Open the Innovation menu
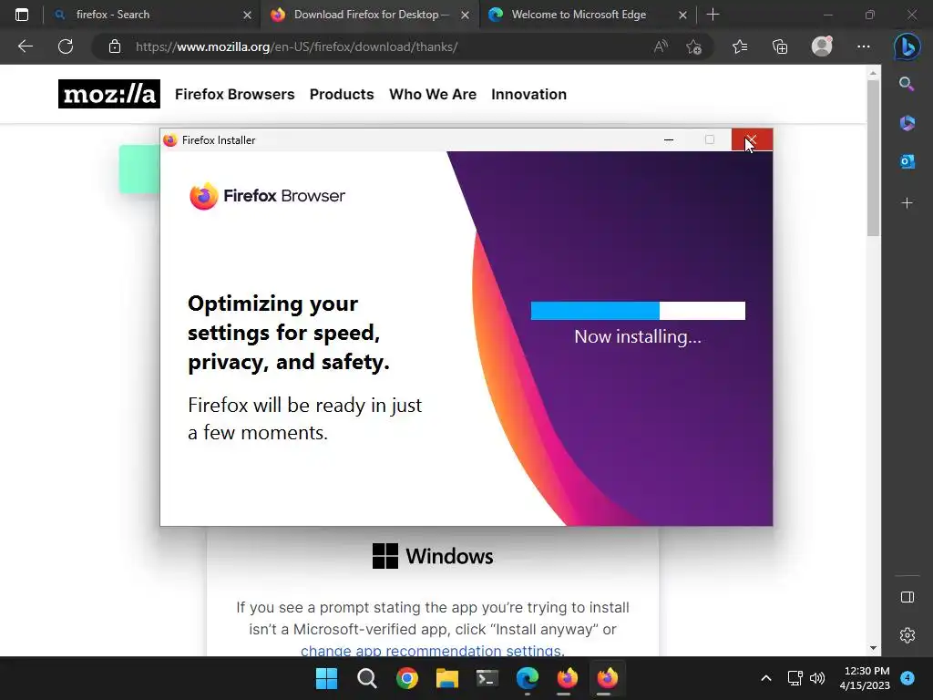 click(x=529, y=94)
